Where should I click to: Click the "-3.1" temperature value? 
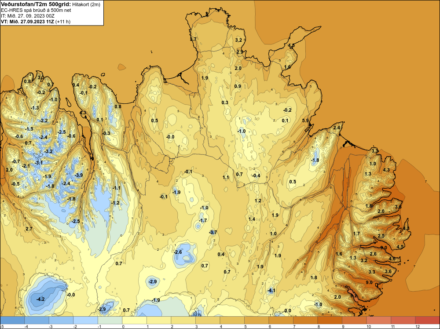coord(38,163)
